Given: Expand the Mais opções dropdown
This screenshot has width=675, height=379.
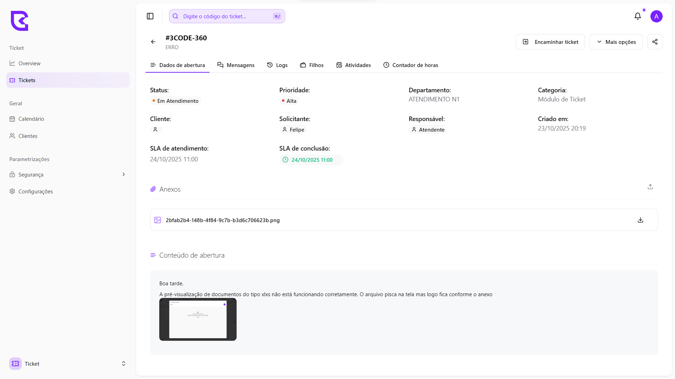Looking at the screenshot, I should 616,42.
